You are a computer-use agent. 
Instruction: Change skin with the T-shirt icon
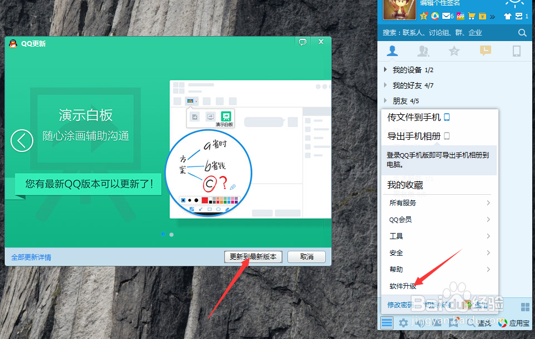tap(508, 16)
